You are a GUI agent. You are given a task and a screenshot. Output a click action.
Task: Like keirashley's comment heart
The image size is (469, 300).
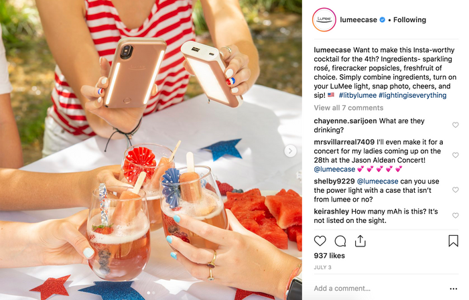(455, 216)
